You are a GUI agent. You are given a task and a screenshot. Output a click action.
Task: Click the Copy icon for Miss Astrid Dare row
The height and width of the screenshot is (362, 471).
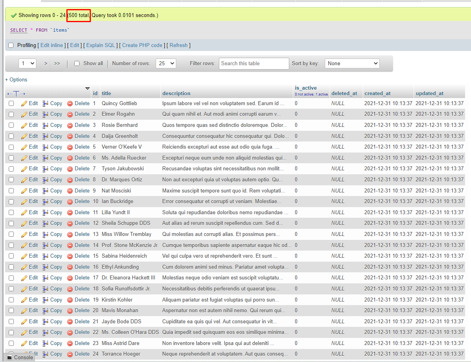click(45, 343)
